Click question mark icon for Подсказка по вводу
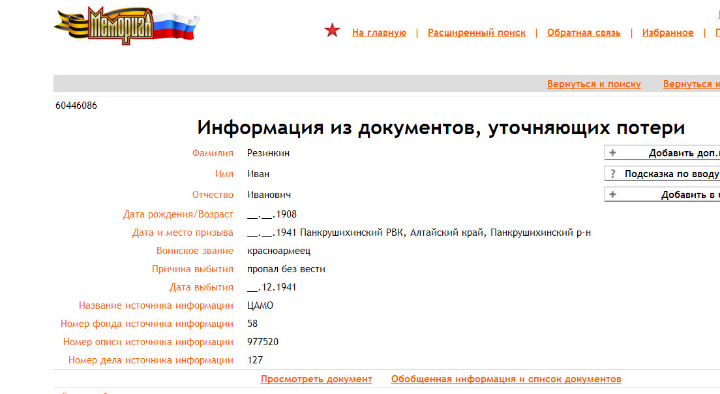 (612, 175)
